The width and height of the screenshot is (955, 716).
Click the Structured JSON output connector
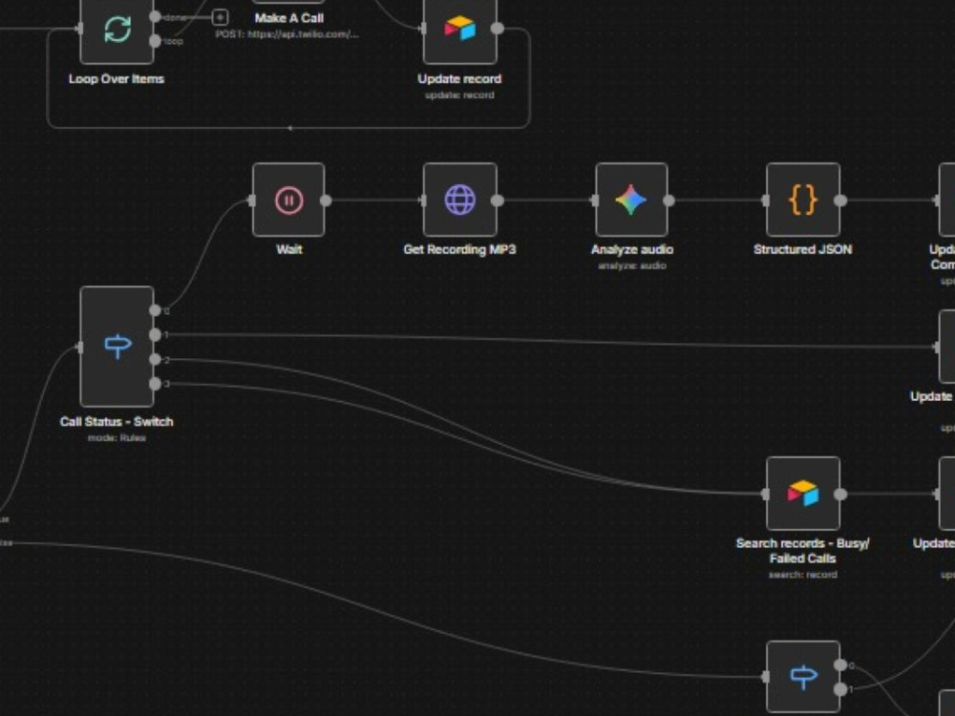click(840, 200)
